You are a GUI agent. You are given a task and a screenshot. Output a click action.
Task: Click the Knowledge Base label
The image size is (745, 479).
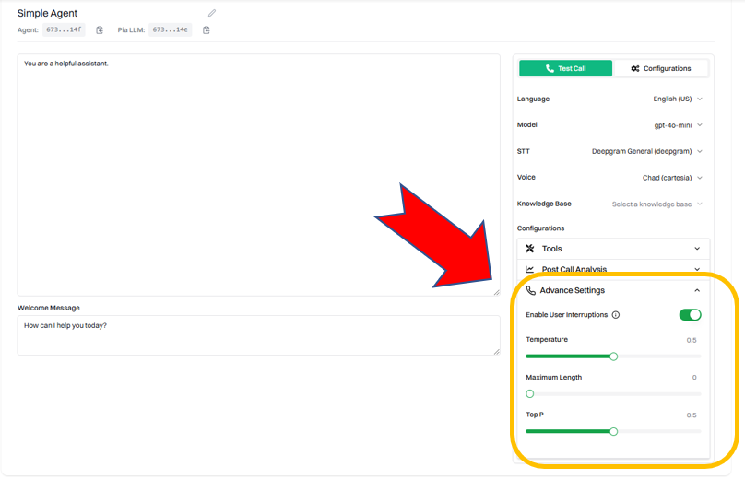544,204
